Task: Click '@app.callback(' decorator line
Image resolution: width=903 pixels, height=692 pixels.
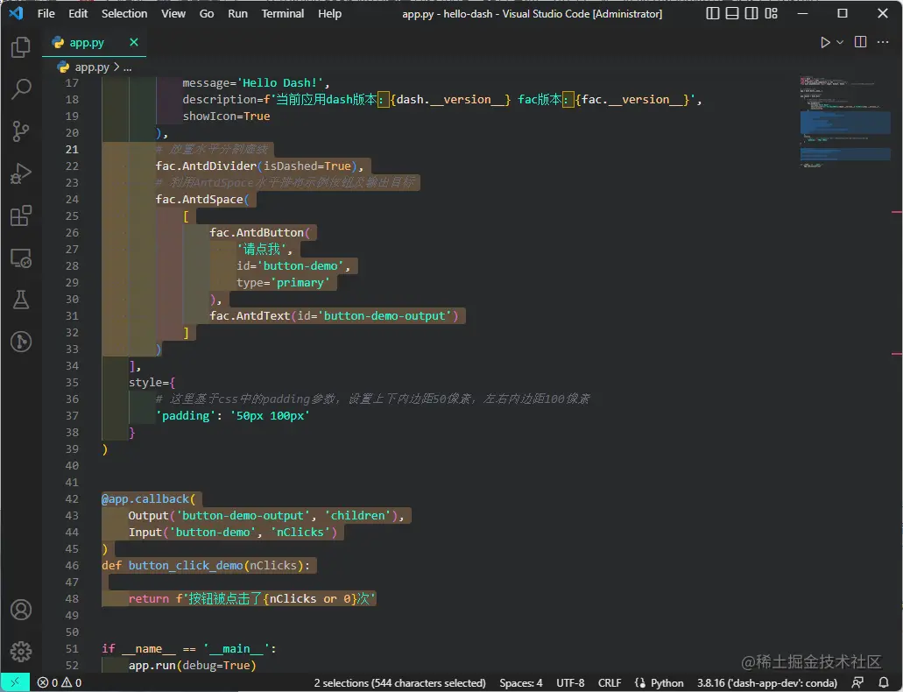Action: click(149, 499)
